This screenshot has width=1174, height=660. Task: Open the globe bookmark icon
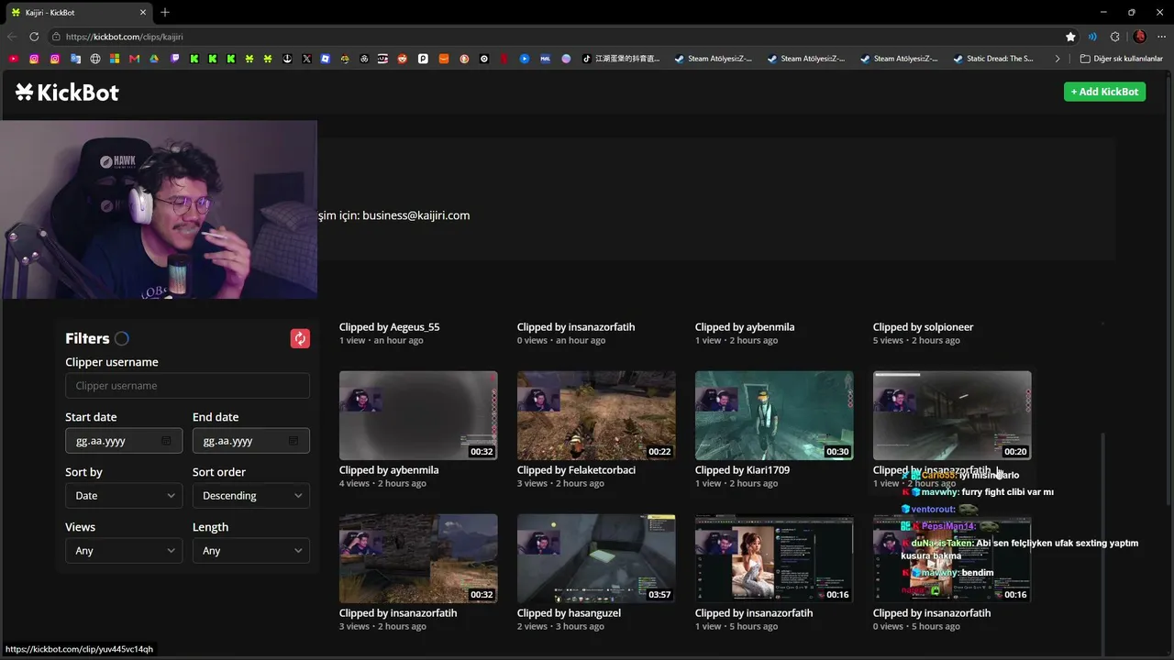95,59
